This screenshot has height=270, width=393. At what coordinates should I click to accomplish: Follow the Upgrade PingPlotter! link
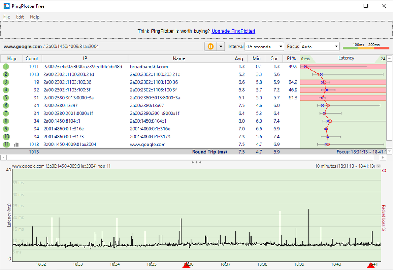click(234, 31)
